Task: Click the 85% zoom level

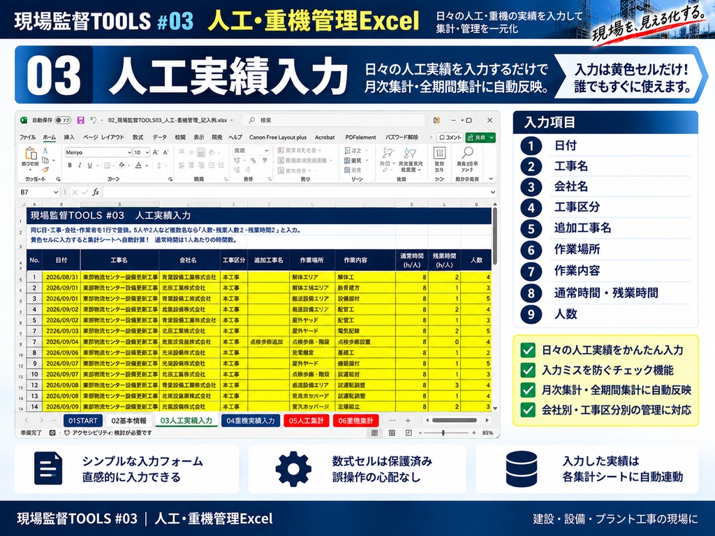Action: (487, 433)
